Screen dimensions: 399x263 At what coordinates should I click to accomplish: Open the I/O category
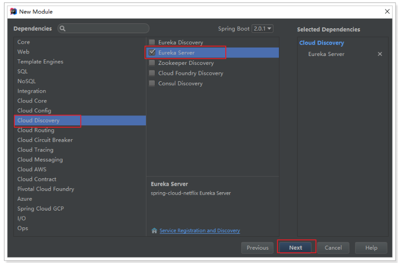point(80,218)
